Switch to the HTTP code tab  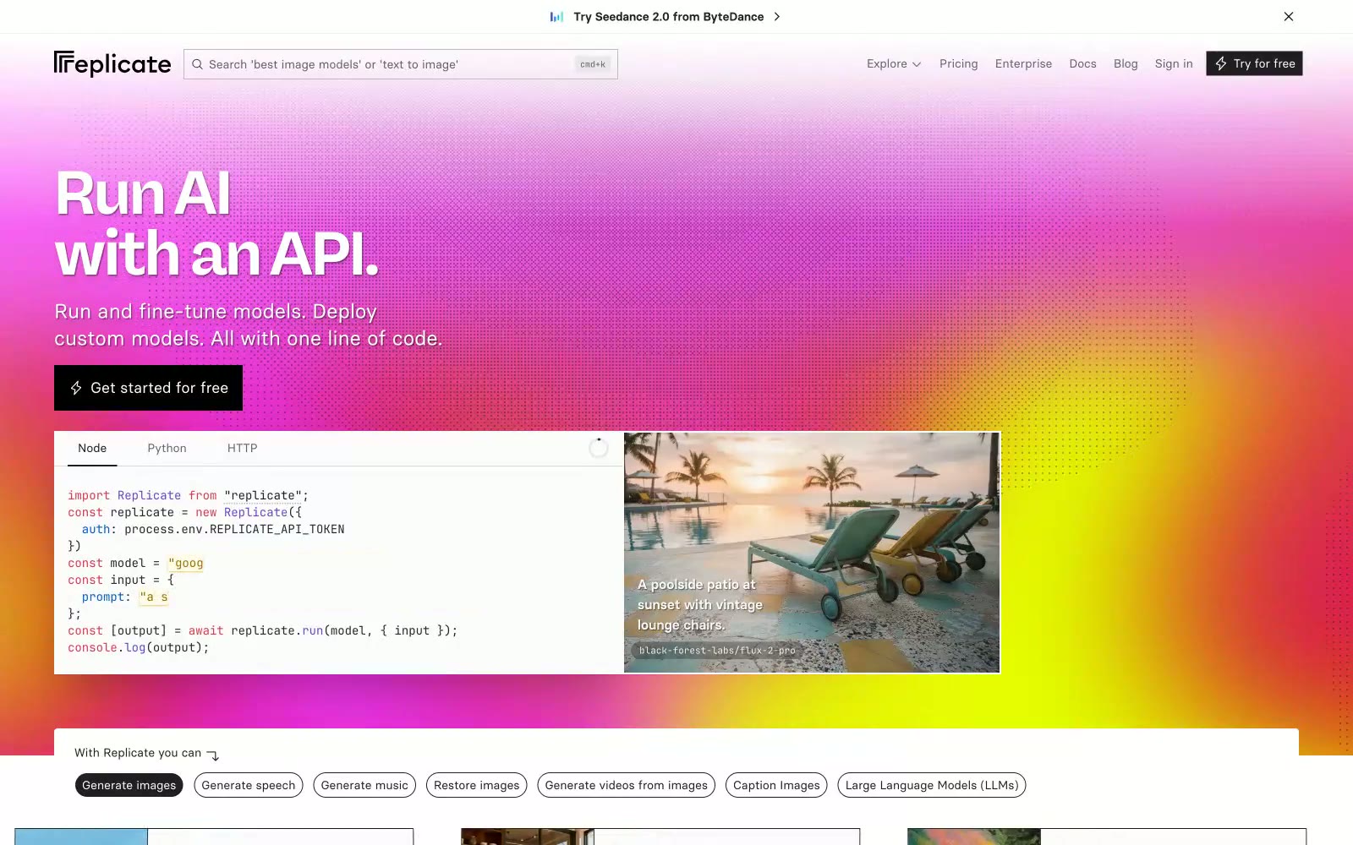(242, 448)
